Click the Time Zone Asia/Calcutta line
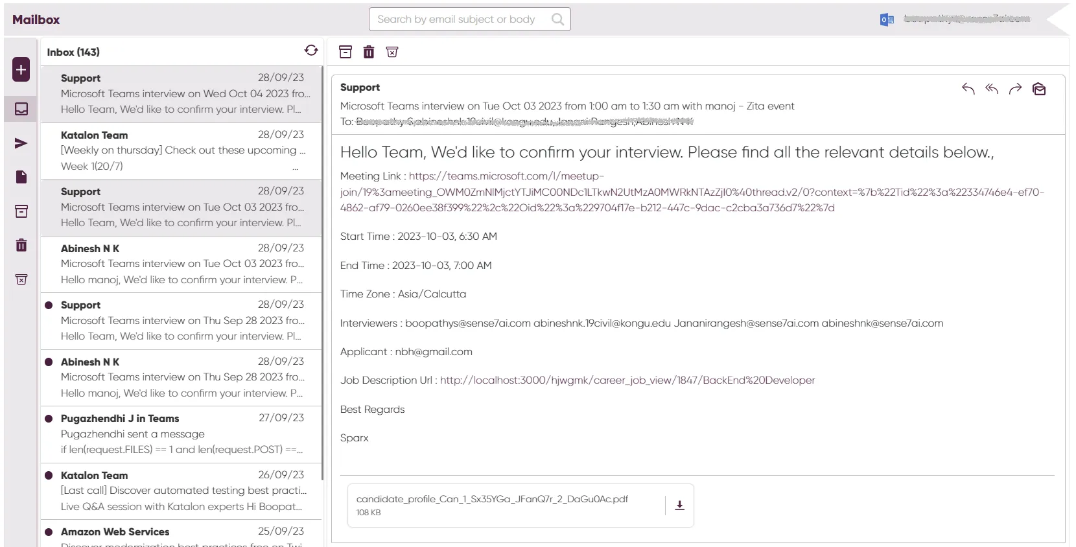This screenshot has height=547, width=1076. point(403,294)
